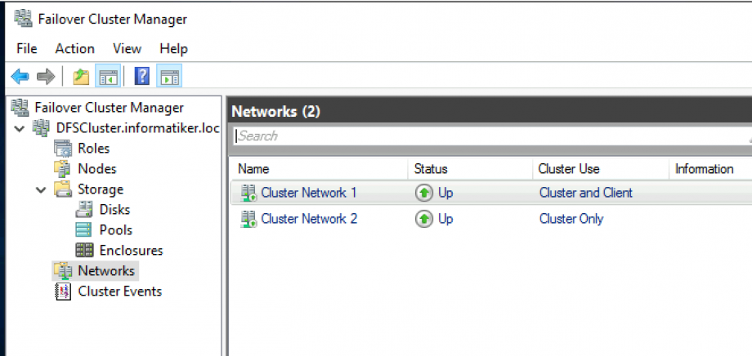752x356 pixels.
Task: Select the Enclosures icon in tree
Action: coord(83,251)
